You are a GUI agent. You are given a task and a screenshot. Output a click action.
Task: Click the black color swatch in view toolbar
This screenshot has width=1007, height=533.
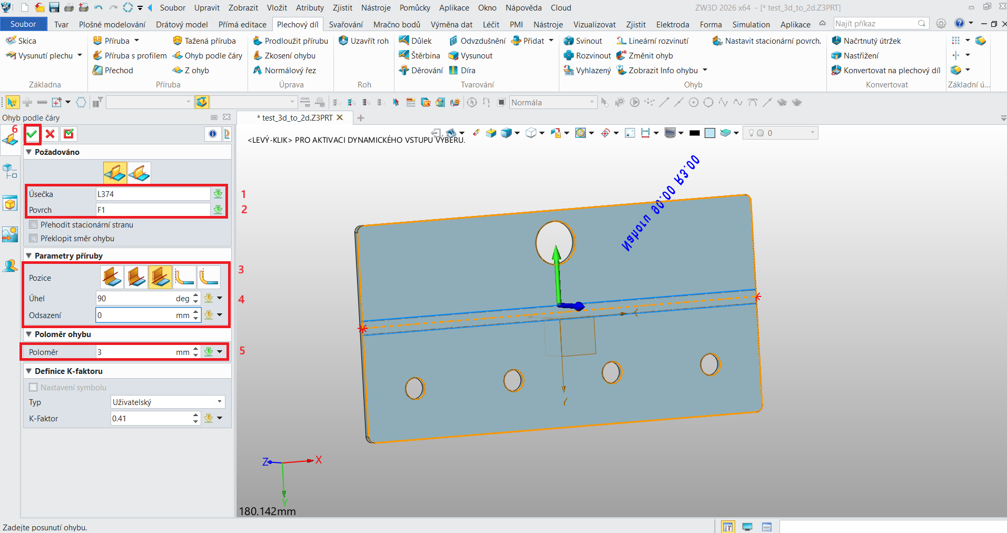(x=695, y=133)
